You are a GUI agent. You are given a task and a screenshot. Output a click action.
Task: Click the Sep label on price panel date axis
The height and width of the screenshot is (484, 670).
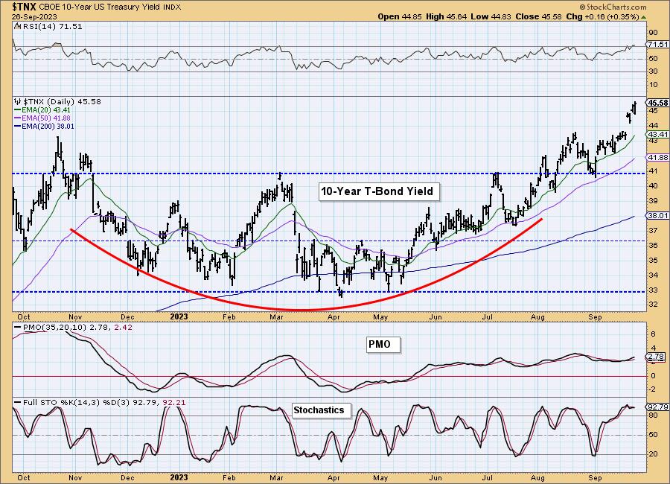(x=595, y=316)
